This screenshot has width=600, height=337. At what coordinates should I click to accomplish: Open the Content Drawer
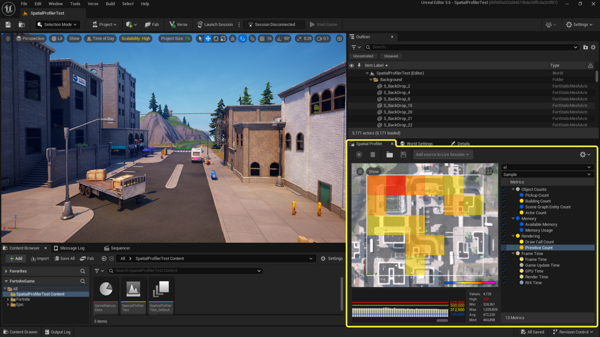click(20, 332)
